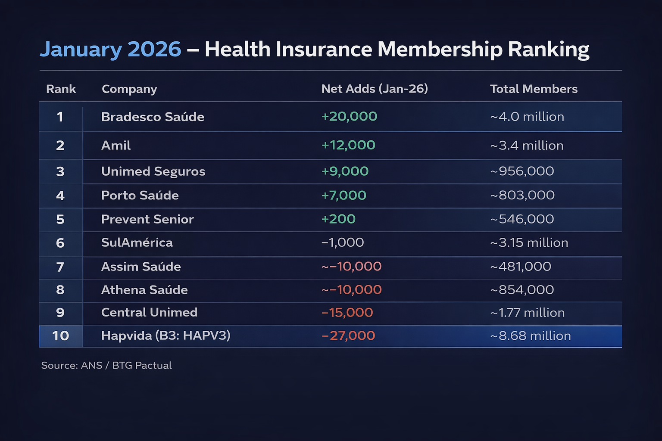Select the "Prevent Senior" row name
This screenshot has width=662, height=441.
click(x=147, y=219)
